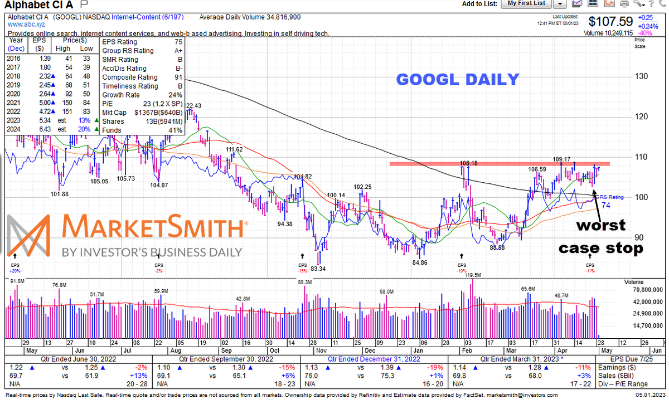Click the phone contact icon

(x=662, y=3)
